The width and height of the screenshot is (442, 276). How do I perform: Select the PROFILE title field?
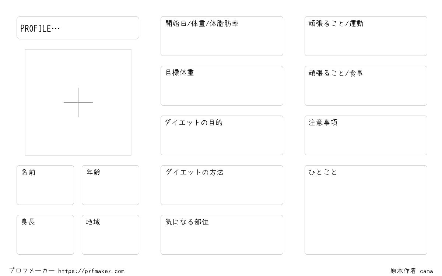[78, 28]
